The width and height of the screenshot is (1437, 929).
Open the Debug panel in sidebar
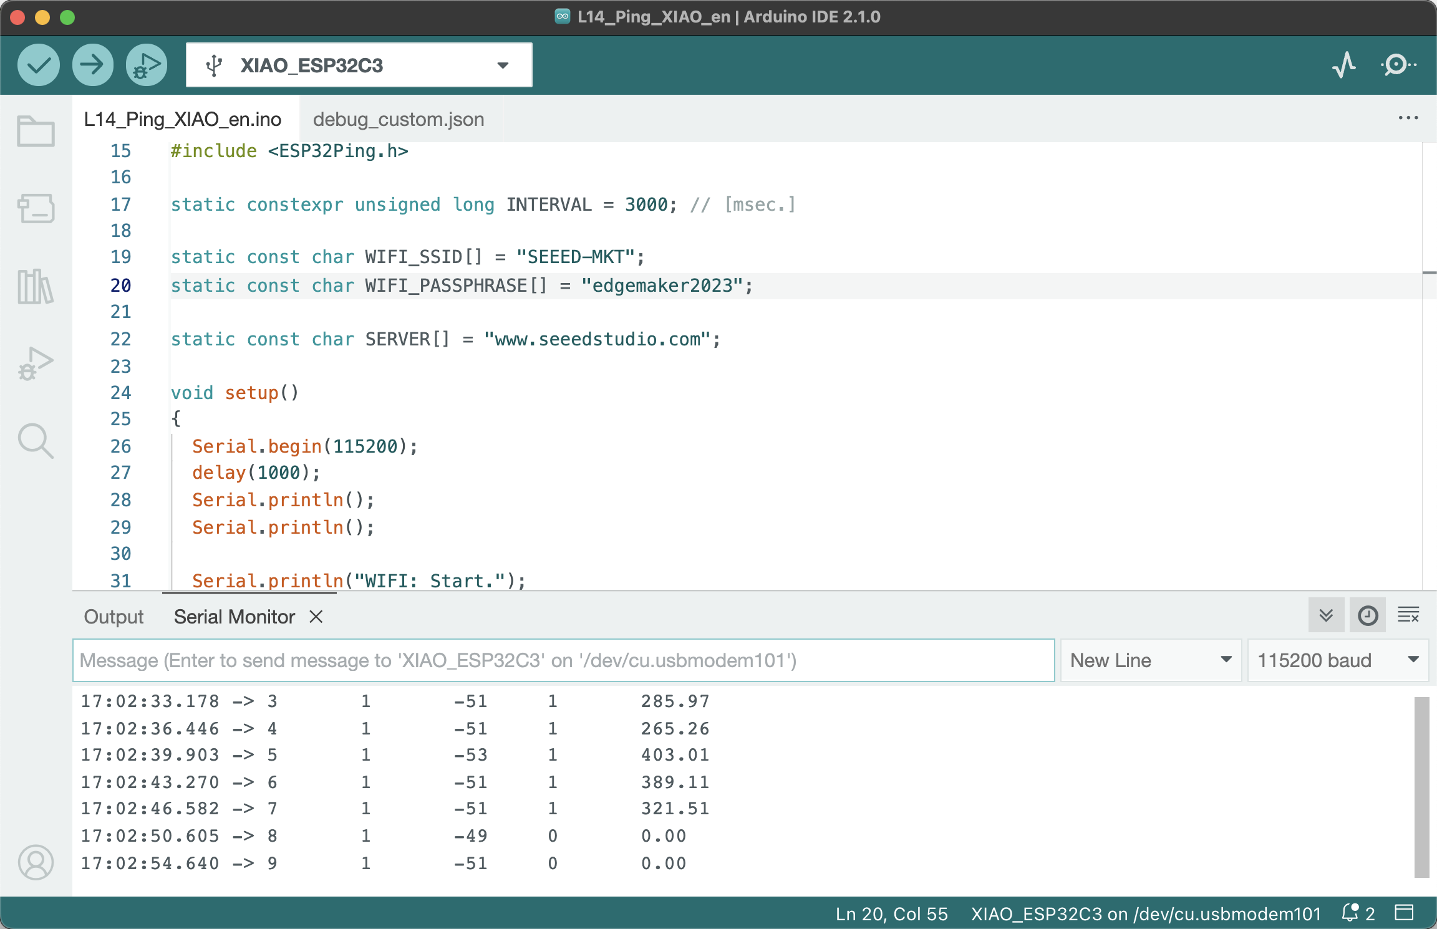[x=36, y=364]
